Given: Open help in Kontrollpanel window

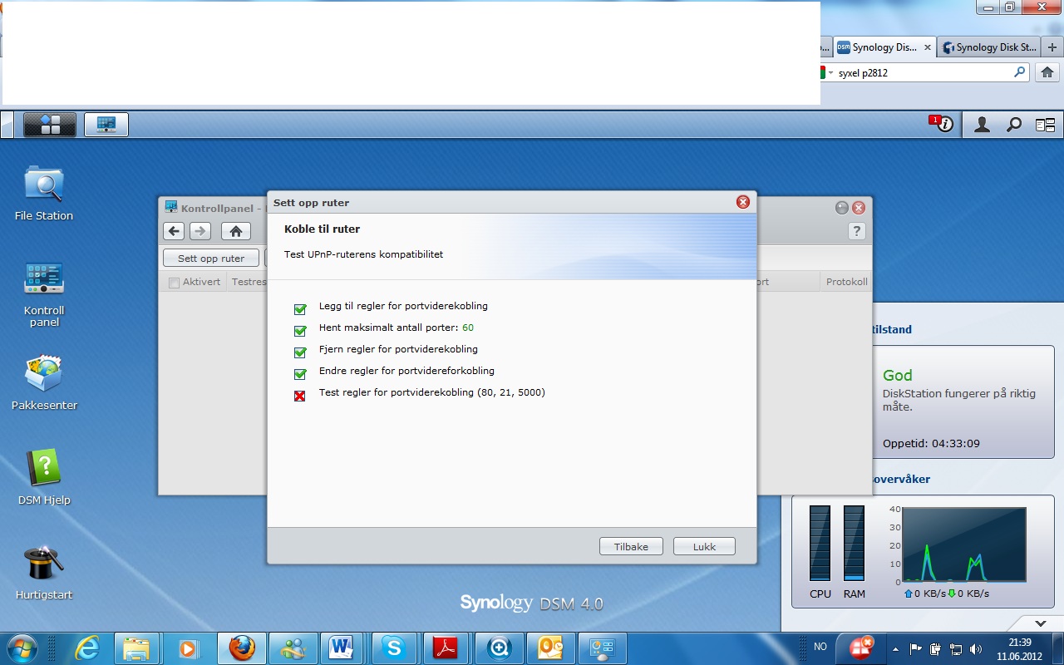Looking at the screenshot, I should pos(857,231).
